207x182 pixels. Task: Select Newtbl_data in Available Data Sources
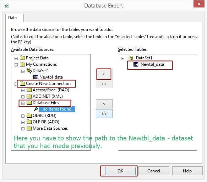pyautogui.click(x=51, y=77)
